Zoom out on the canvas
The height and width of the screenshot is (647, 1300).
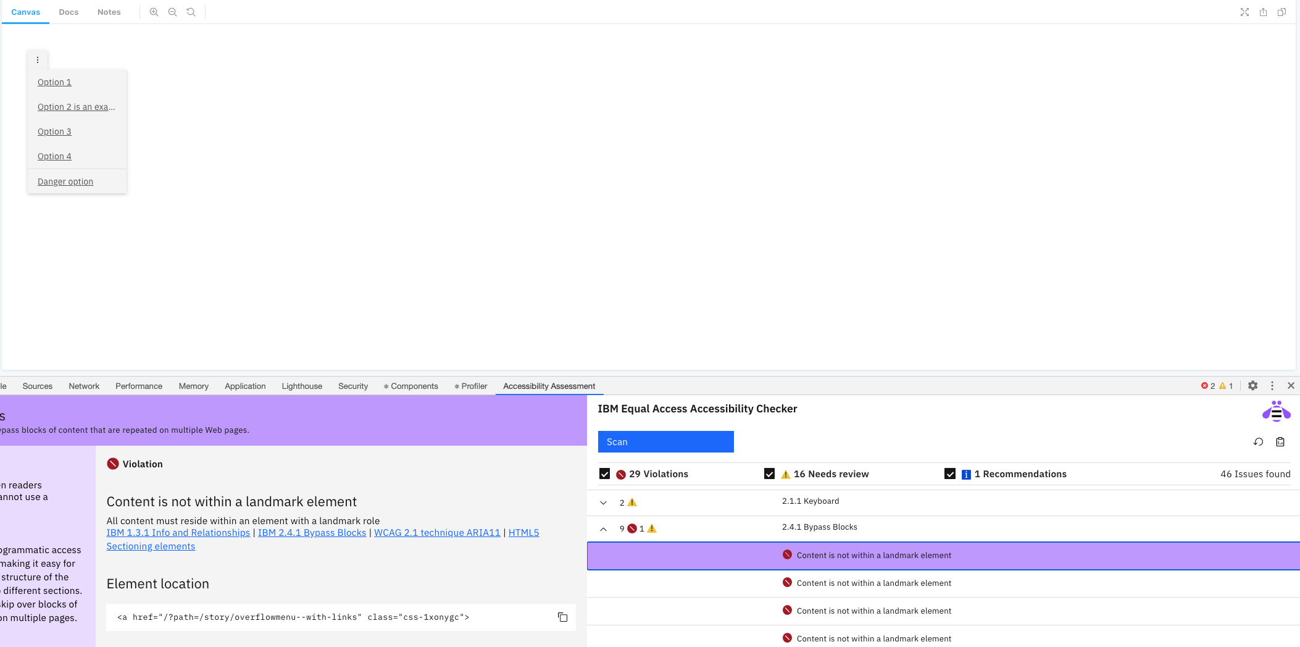[172, 11]
